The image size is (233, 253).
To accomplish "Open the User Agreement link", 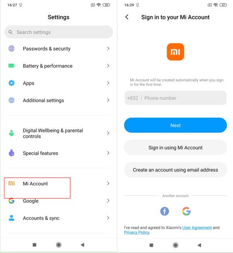I will tap(197, 227).
